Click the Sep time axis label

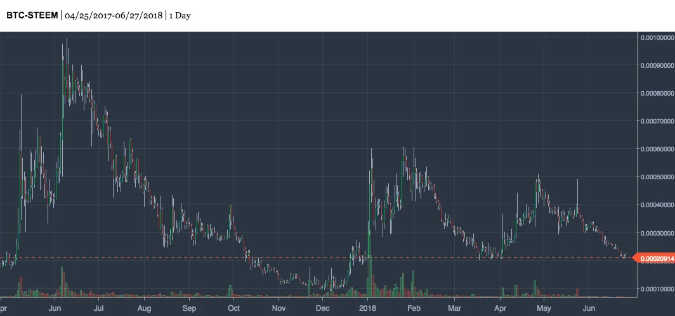(189, 308)
